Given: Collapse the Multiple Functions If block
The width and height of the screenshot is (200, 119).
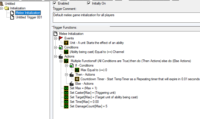Looking at the screenshot, I should (61, 61).
